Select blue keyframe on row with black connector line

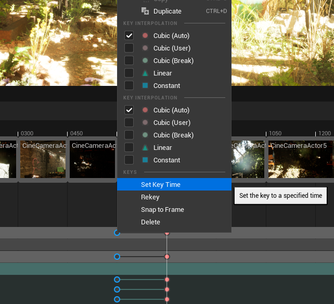[117, 257]
